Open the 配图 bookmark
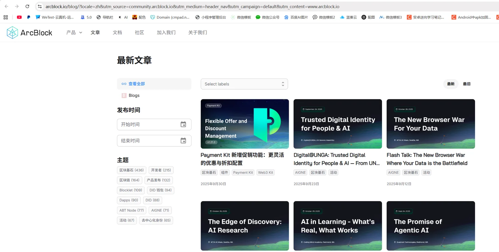 (368, 17)
